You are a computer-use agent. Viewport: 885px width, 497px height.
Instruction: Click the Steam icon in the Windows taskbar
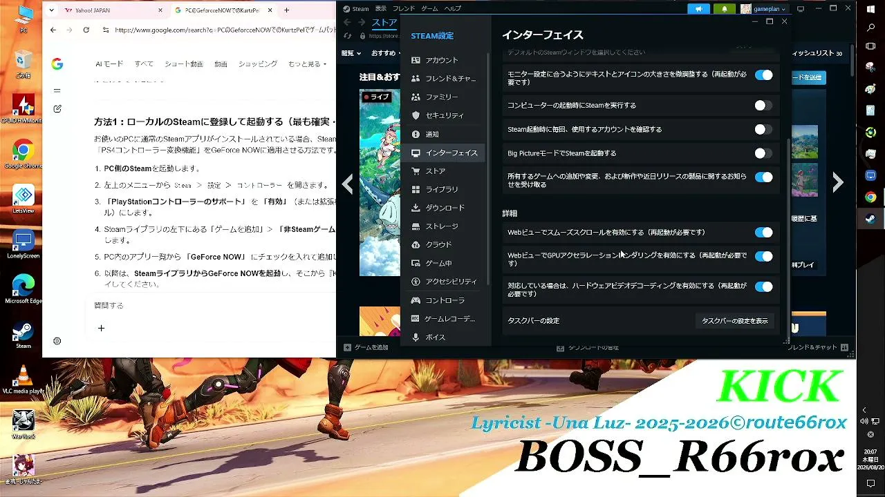870,219
